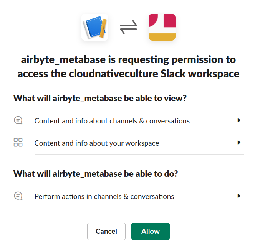Click the cloudnativeculture workspace logo
255x245 pixels.
point(162,27)
